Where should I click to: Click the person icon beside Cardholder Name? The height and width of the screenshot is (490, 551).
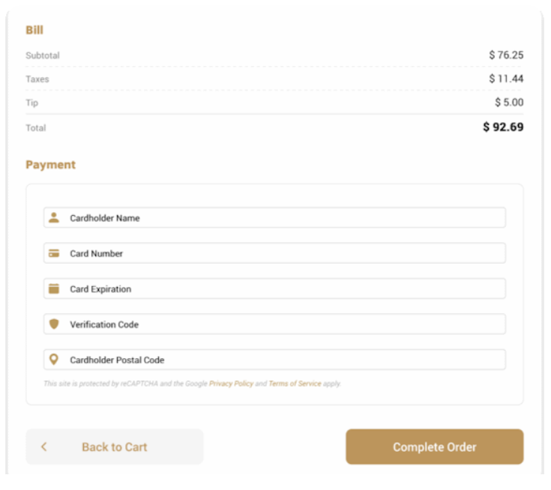click(x=54, y=218)
